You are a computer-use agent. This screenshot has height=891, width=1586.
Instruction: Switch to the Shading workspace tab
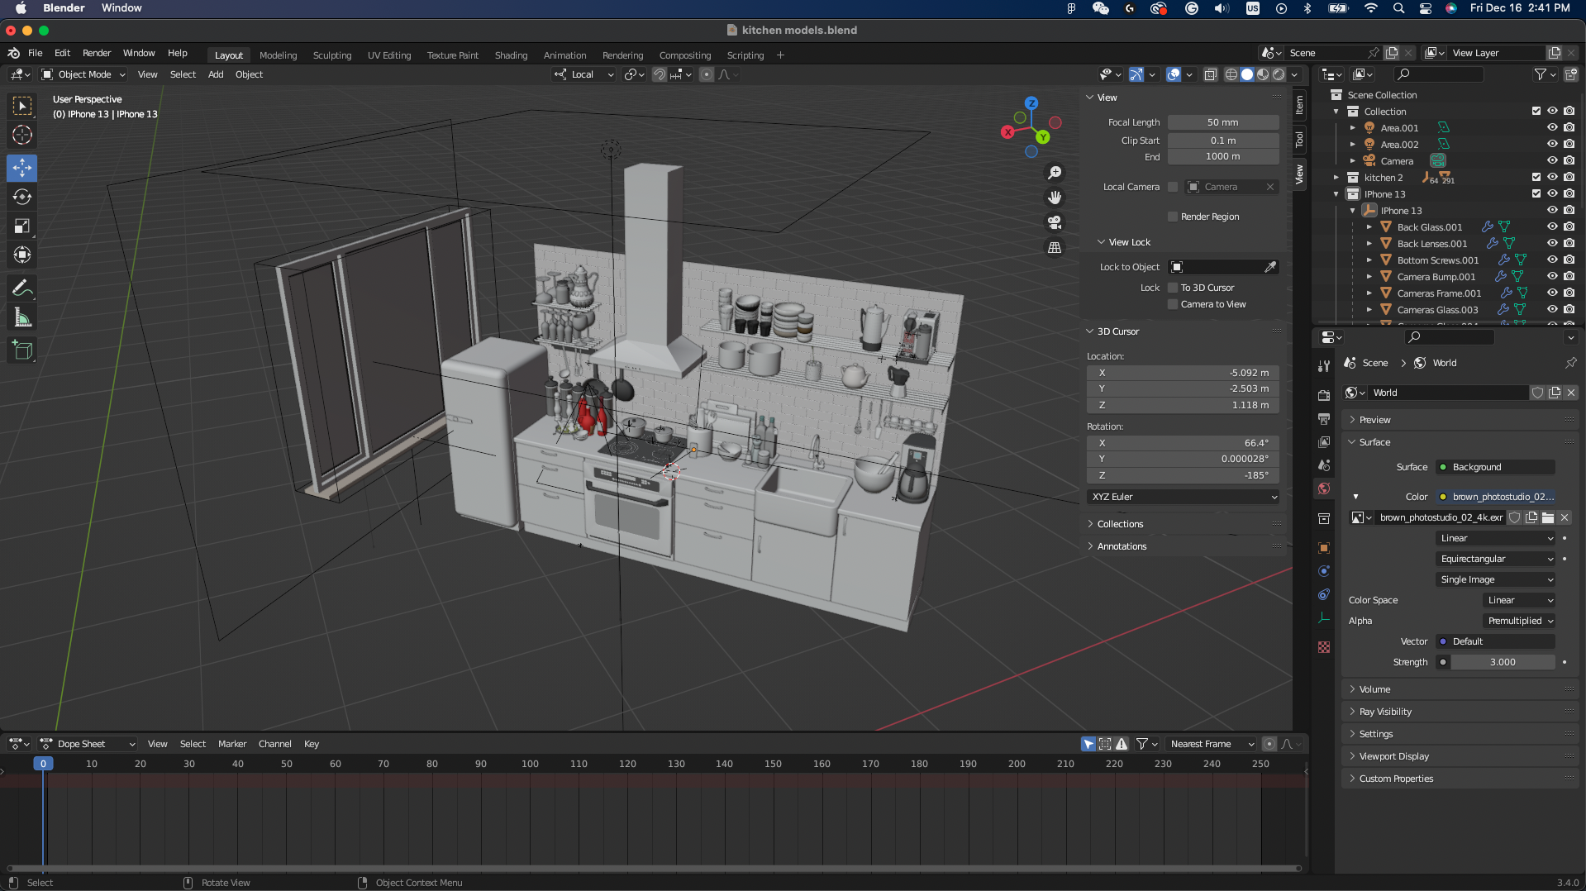(x=511, y=55)
